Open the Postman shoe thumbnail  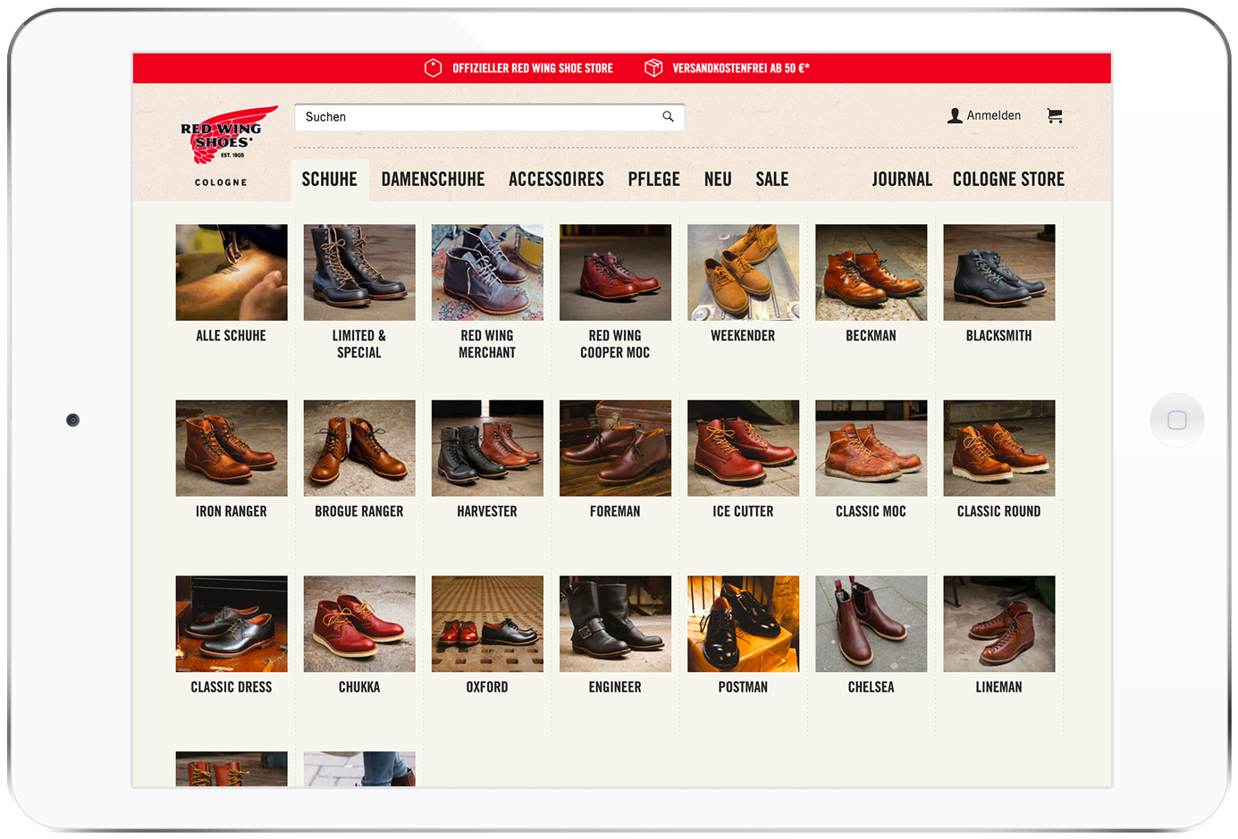tap(743, 624)
